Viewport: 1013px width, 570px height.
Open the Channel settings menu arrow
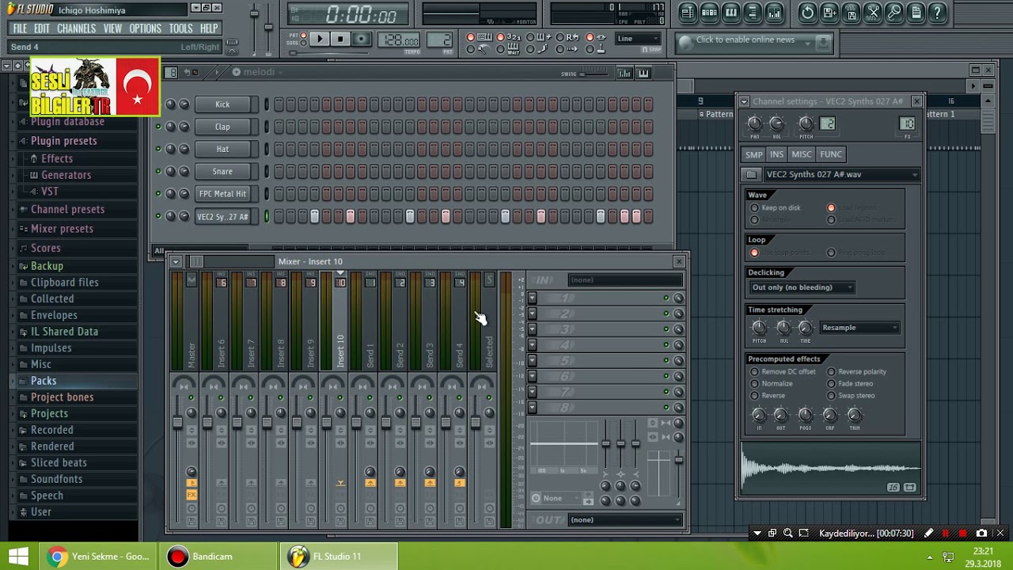point(744,101)
